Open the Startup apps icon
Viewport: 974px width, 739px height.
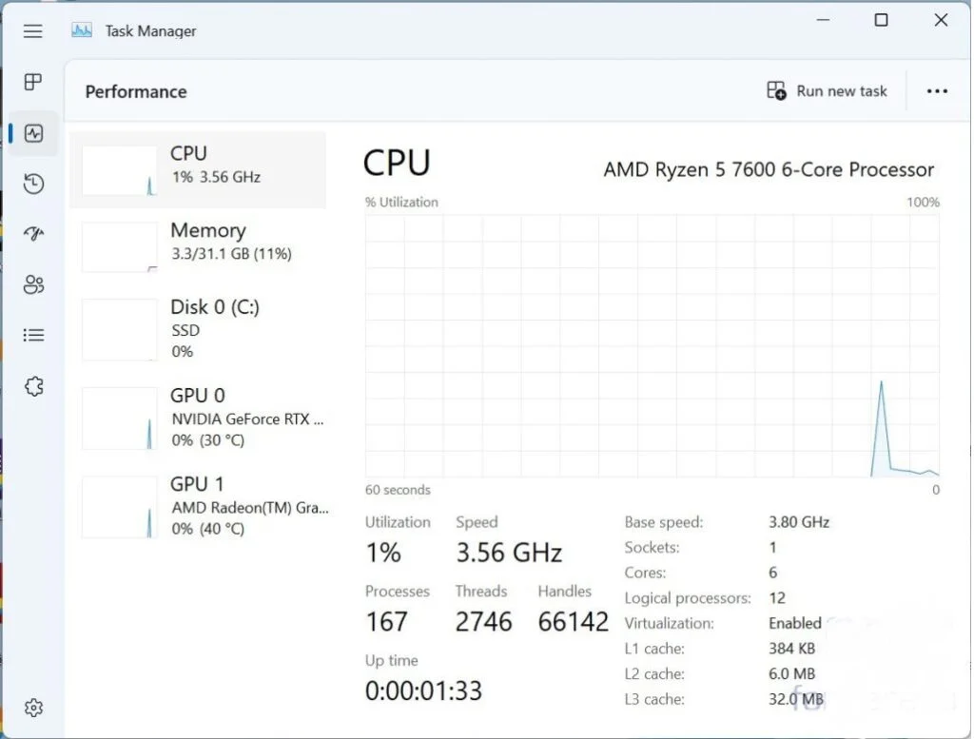tap(33, 234)
